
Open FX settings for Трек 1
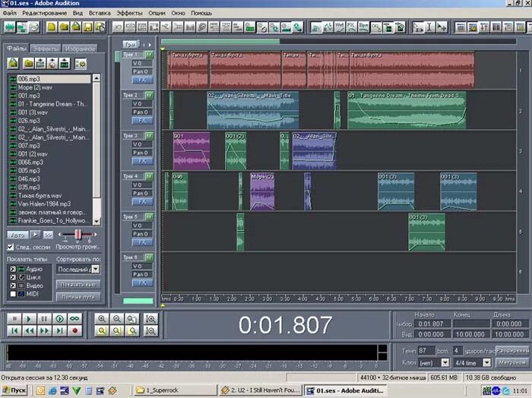click(142, 80)
